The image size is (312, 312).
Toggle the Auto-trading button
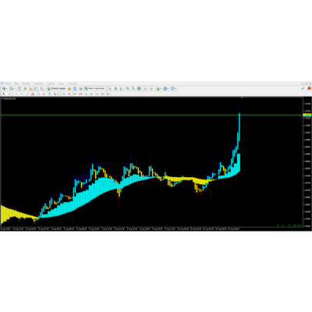click(94, 88)
